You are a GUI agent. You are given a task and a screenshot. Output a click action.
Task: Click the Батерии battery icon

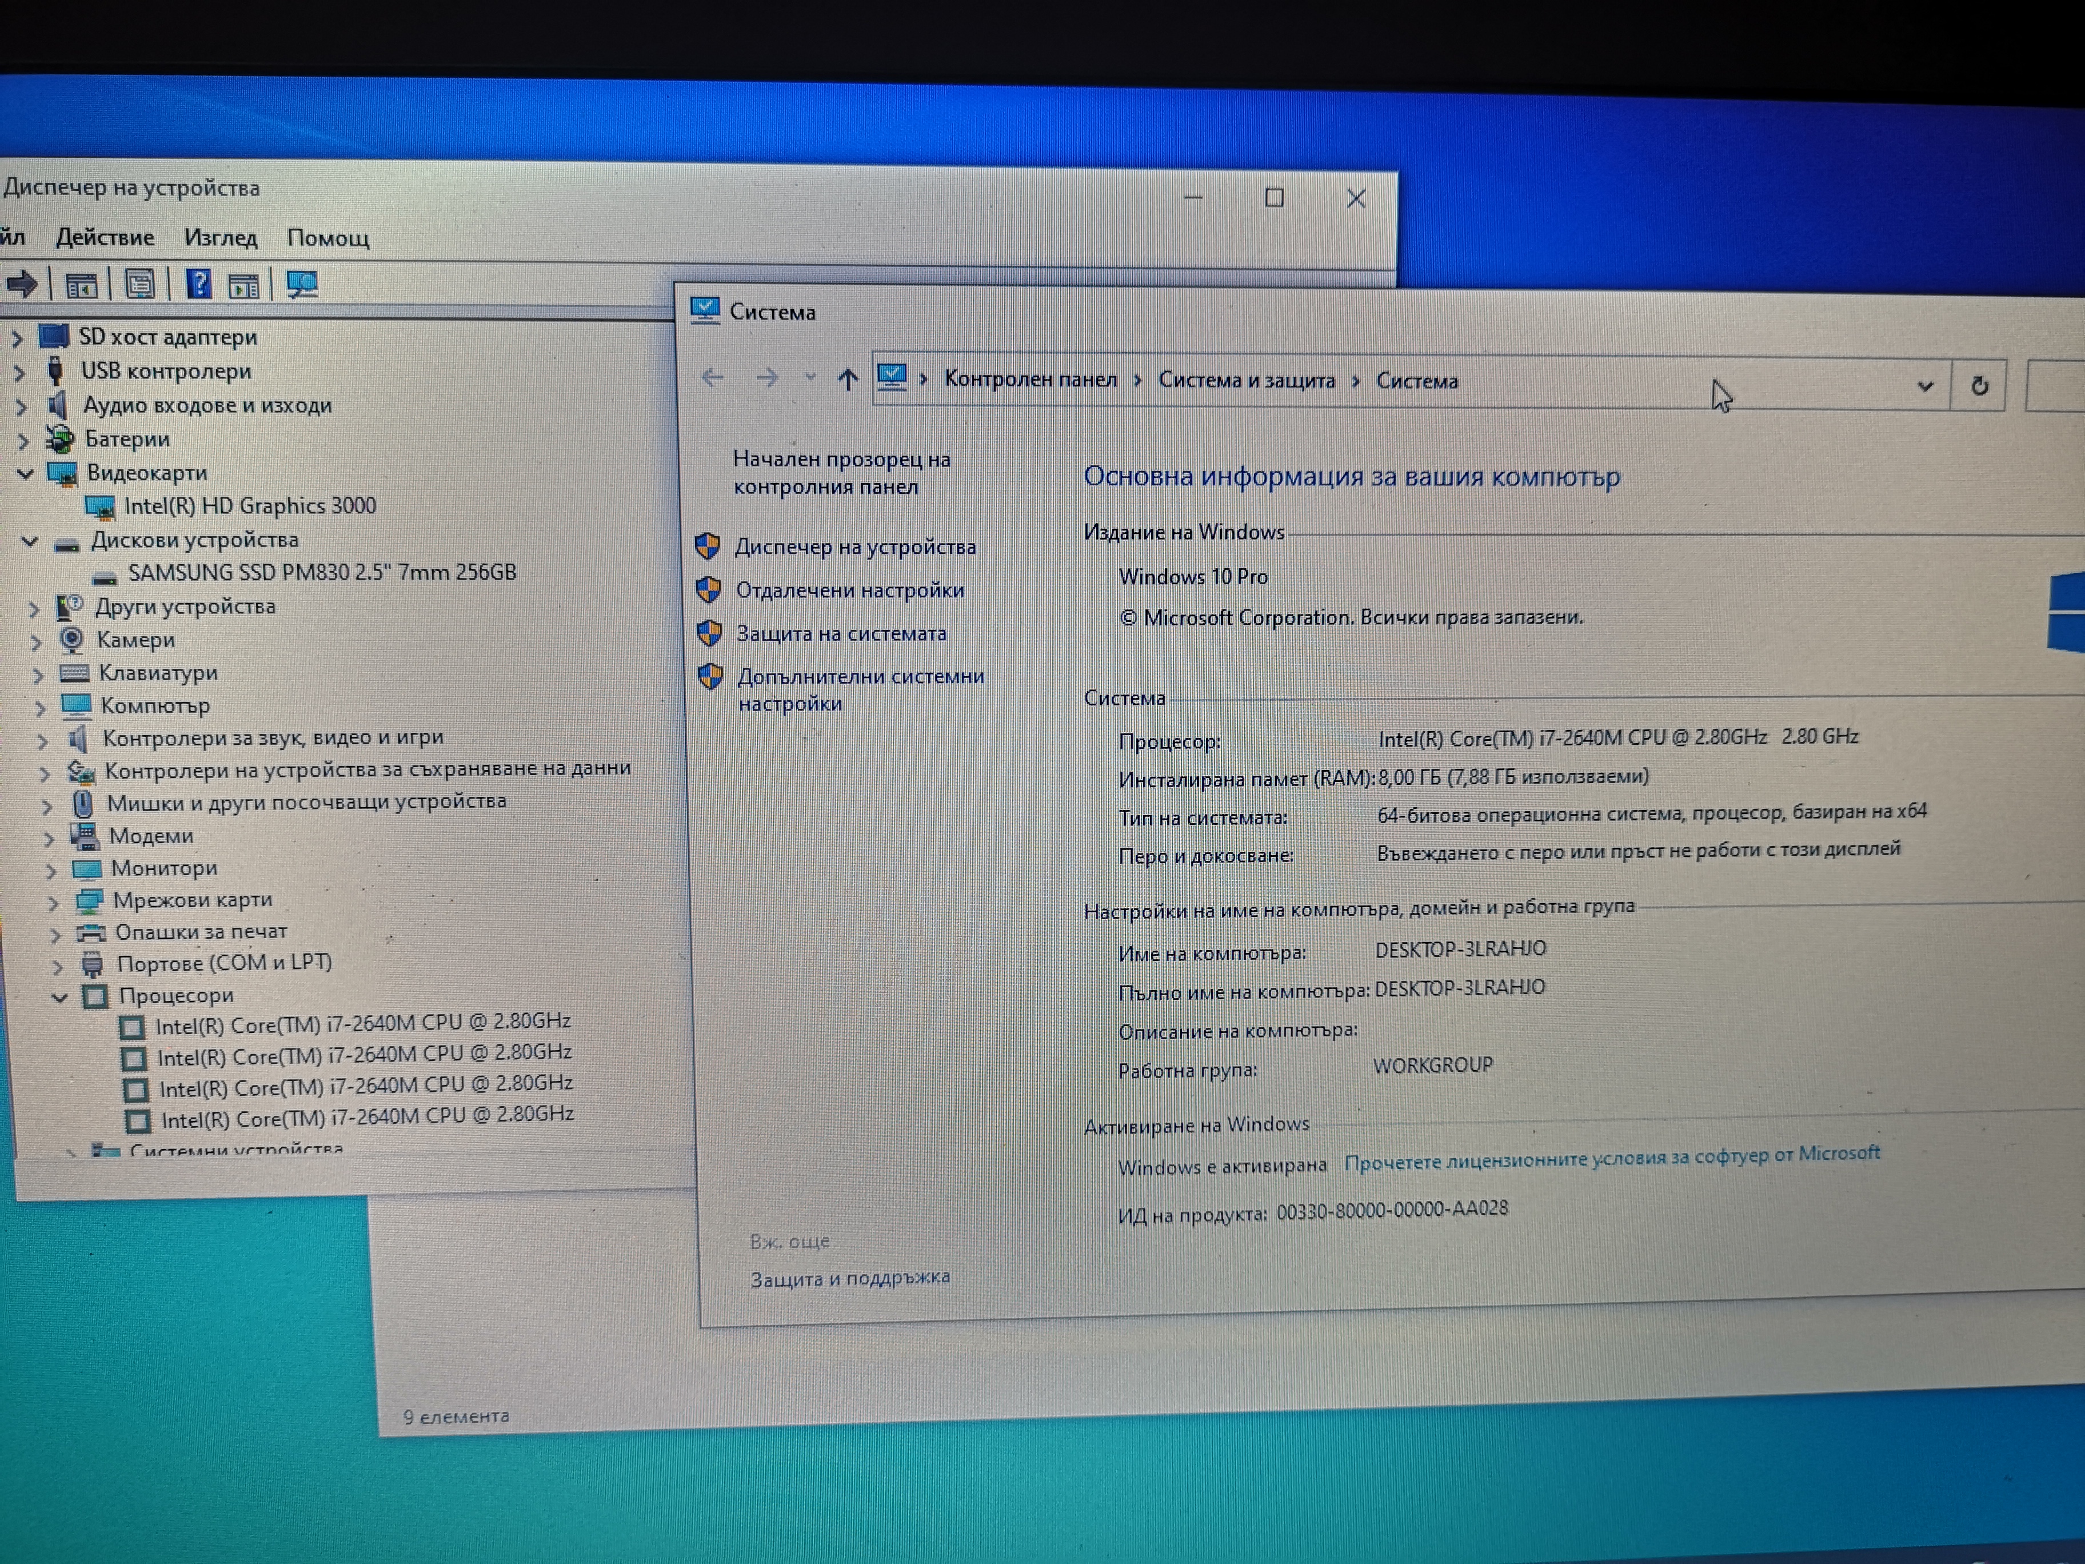point(61,438)
